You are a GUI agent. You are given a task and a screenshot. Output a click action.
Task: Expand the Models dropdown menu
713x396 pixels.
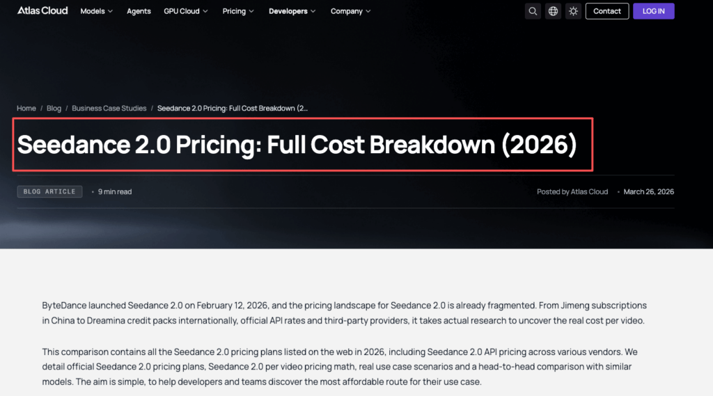tap(97, 11)
